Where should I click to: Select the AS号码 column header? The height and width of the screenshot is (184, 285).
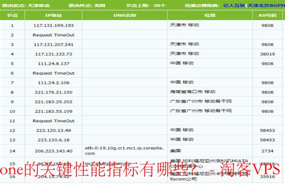tap(268, 15)
